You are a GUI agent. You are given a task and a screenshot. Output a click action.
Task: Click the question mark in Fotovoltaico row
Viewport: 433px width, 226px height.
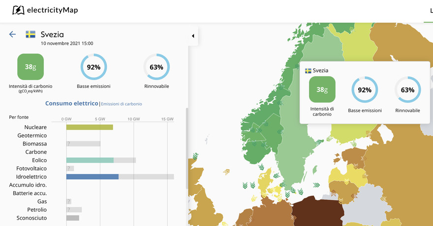point(69,169)
